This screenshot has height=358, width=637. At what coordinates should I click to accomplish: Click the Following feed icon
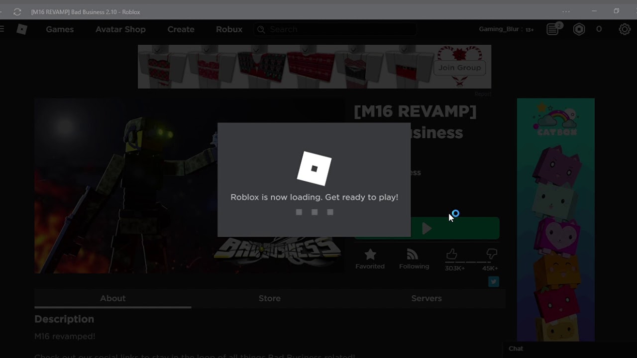point(413,255)
